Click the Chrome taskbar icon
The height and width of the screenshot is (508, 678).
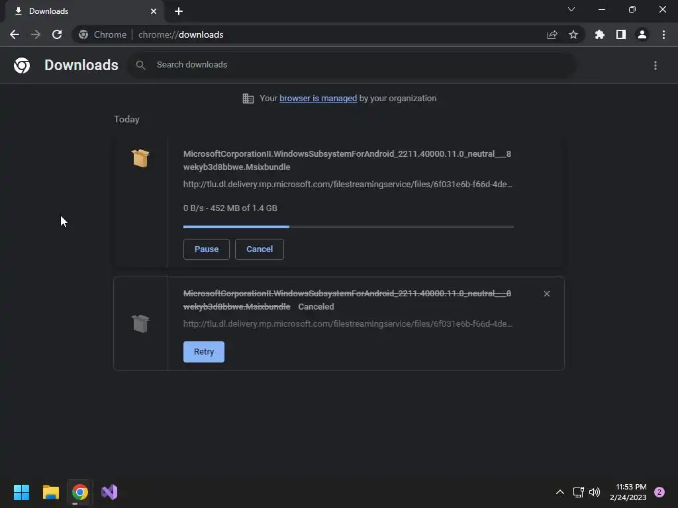80,492
